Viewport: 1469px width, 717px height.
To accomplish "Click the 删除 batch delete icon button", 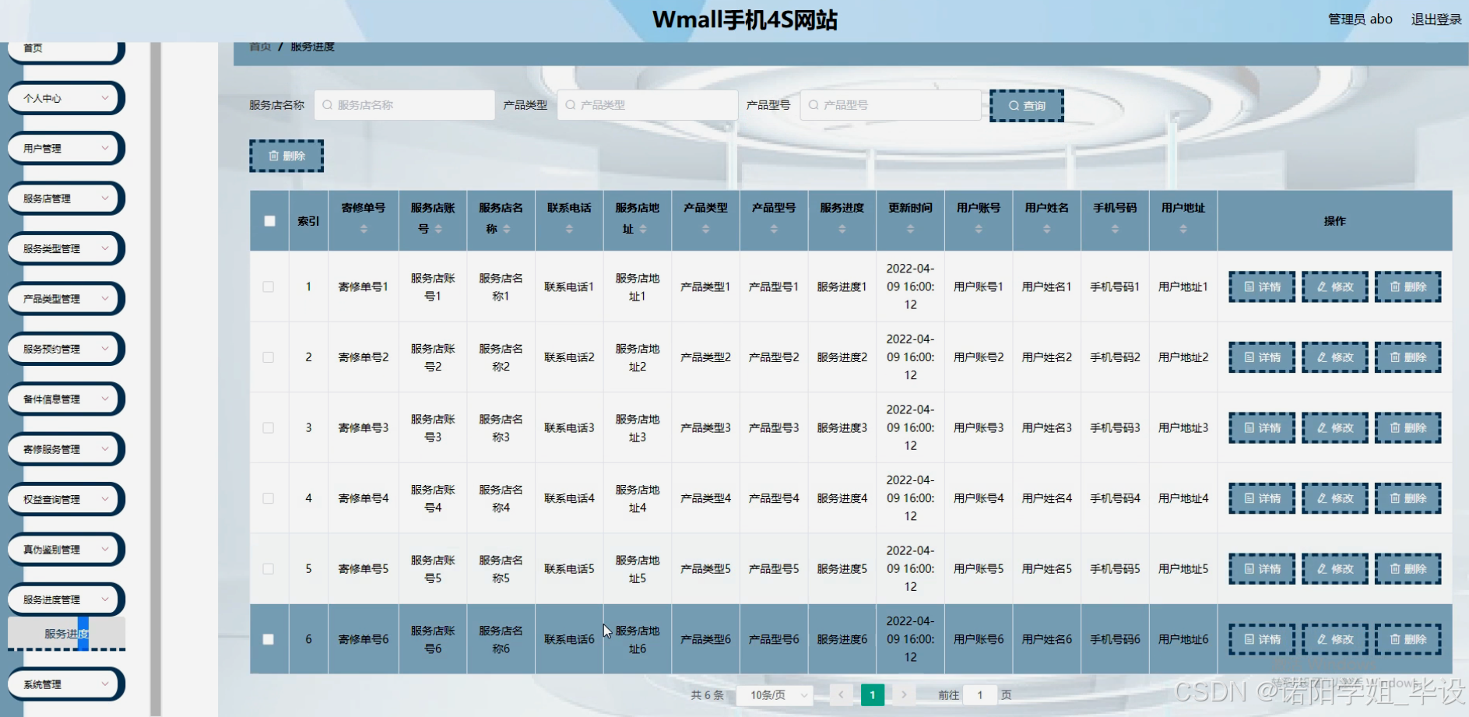I will [x=286, y=155].
